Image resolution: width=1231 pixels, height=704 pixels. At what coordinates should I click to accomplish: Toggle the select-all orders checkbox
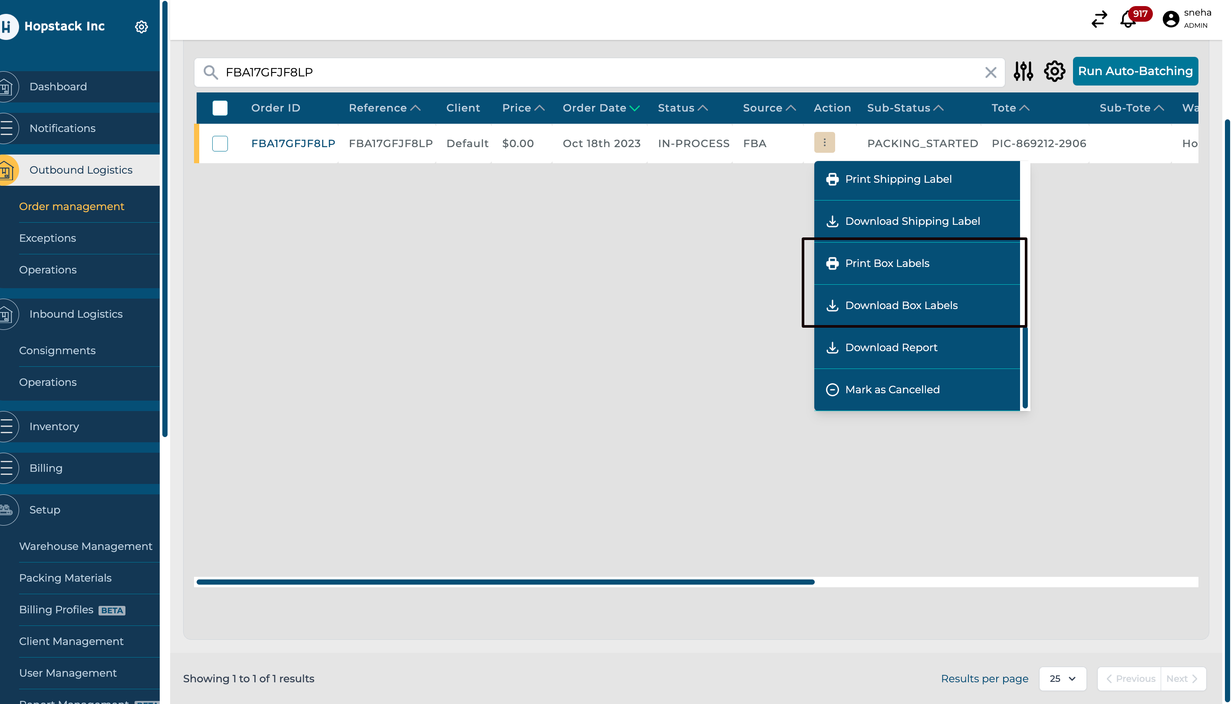(220, 108)
